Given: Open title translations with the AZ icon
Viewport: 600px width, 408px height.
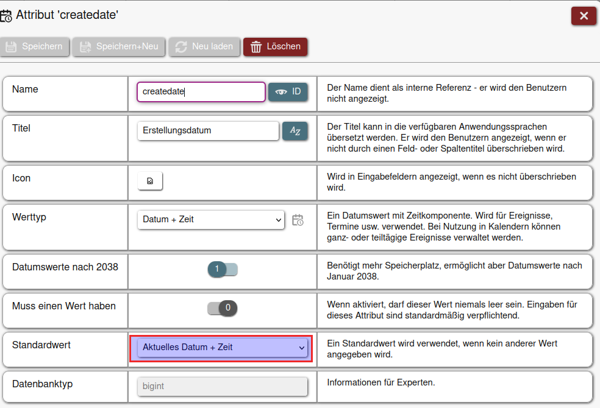Looking at the screenshot, I should click(x=295, y=131).
